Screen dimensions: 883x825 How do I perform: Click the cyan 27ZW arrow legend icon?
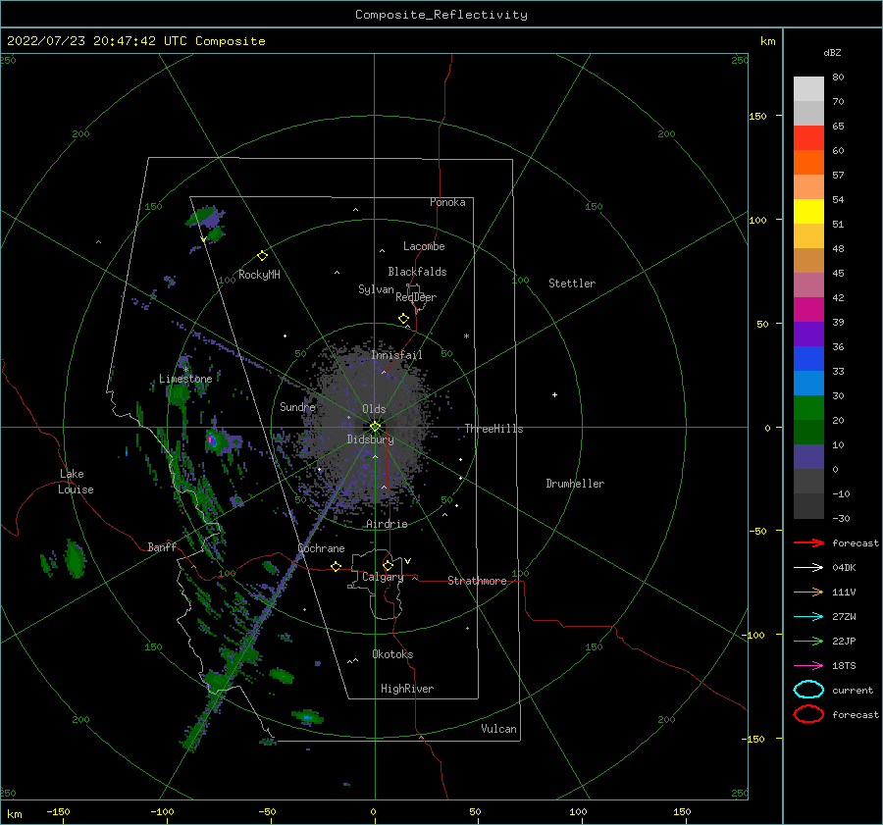[808, 617]
